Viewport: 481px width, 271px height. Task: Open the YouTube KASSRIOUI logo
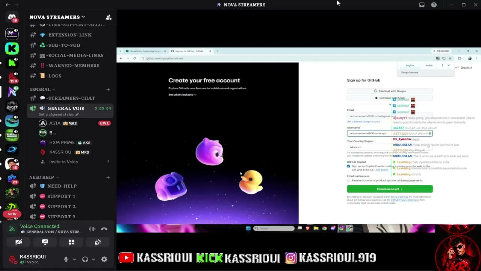(126, 258)
